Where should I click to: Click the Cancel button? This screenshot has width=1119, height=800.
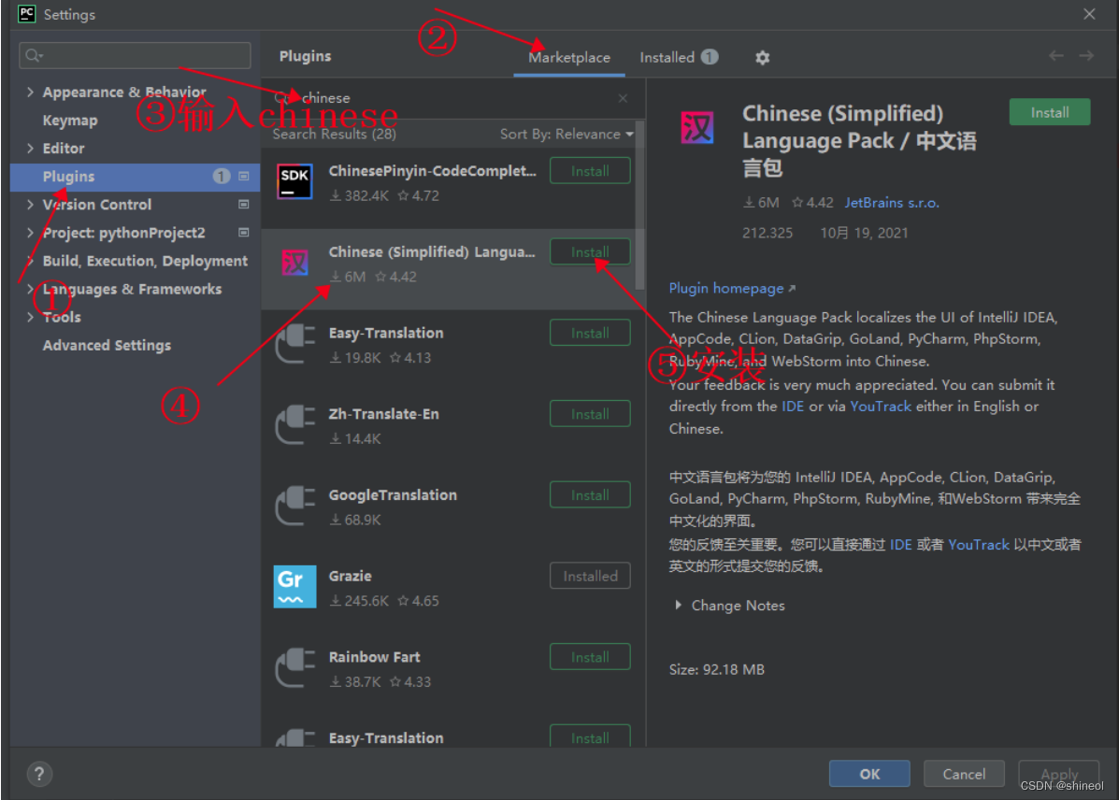click(x=964, y=774)
